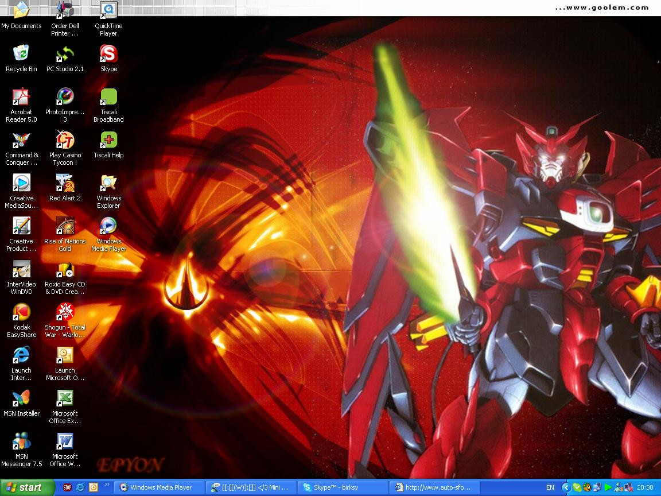Launch Shogun Total War shortcut
The width and height of the screenshot is (661, 496).
tap(65, 320)
